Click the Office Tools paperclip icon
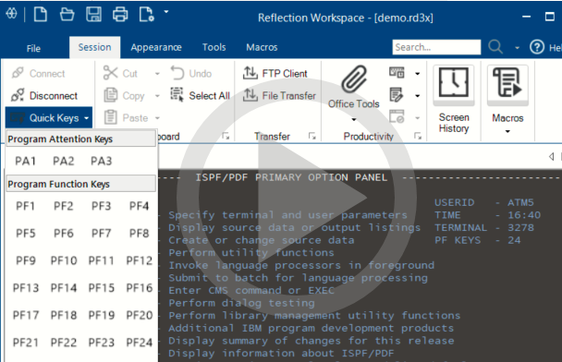This screenshot has height=362, width=562. 354,79
